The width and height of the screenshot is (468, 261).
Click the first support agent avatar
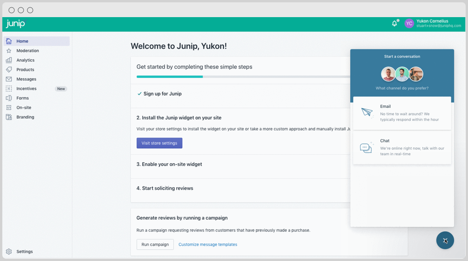(x=388, y=74)
